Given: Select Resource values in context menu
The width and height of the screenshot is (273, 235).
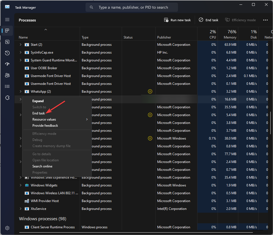Looking at the screenshot, I should pos(44,119).
